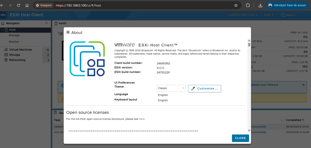Viewport: 311px width, 148px height.
Task: Open the root@192.168.0.100 user dropdown
Action: [x=243, y=15]
